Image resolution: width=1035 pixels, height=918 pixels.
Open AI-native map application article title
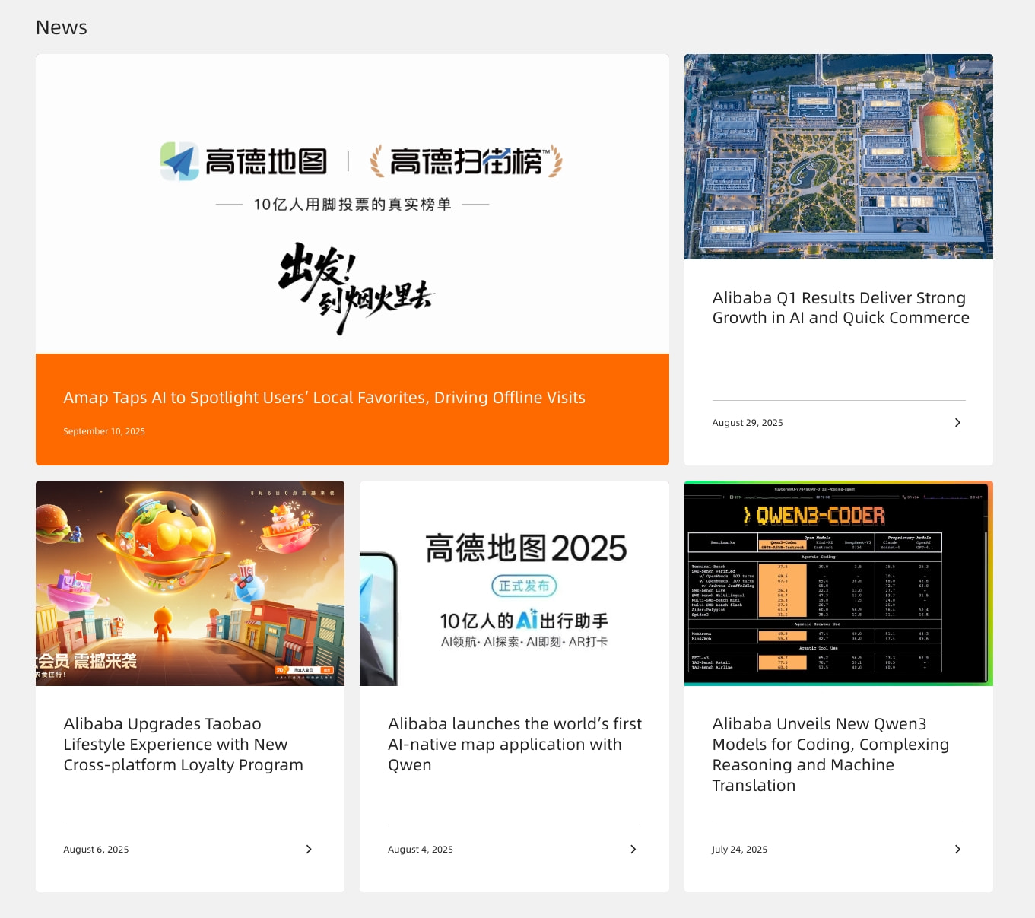tap(515, 745)
